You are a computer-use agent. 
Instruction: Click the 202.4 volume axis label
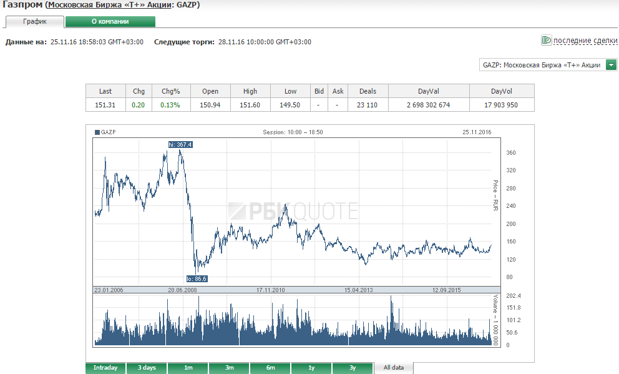click(513, 296)
